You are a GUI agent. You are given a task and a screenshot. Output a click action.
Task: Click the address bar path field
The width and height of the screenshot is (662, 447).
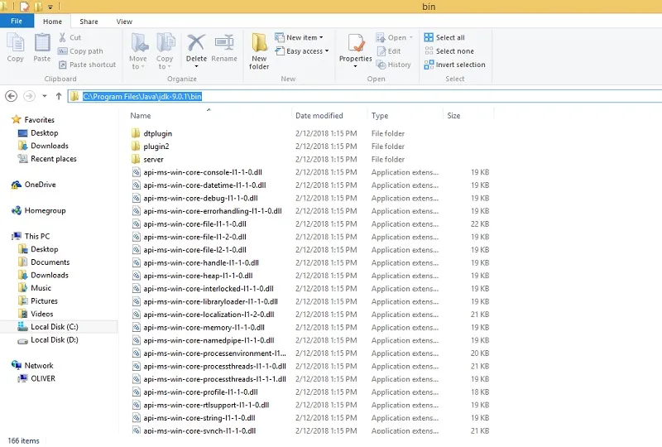(366, 96)
